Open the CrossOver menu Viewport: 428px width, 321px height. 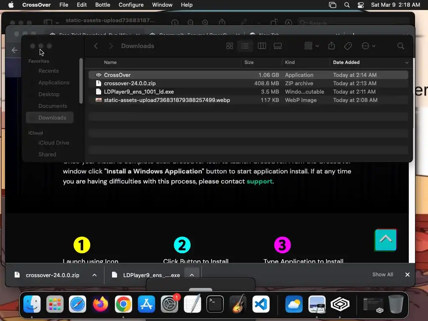point(36,5)
